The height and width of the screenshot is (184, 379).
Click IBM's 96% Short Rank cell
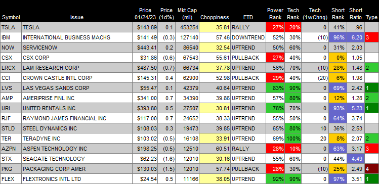pyautogui.click(x=338, y=37)
